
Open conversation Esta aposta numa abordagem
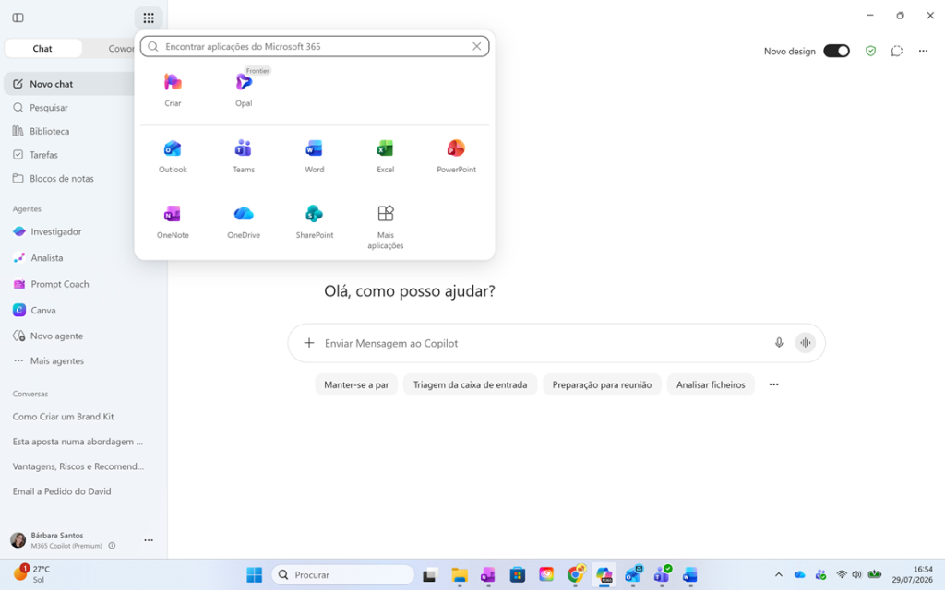pyautogui.click(x=79, y=442)
